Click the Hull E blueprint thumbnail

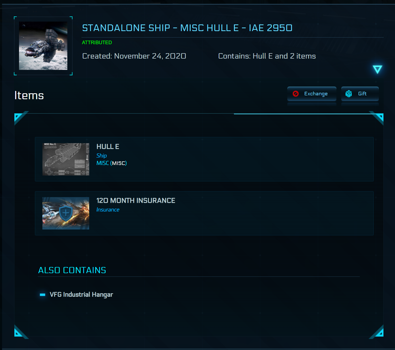66,159
